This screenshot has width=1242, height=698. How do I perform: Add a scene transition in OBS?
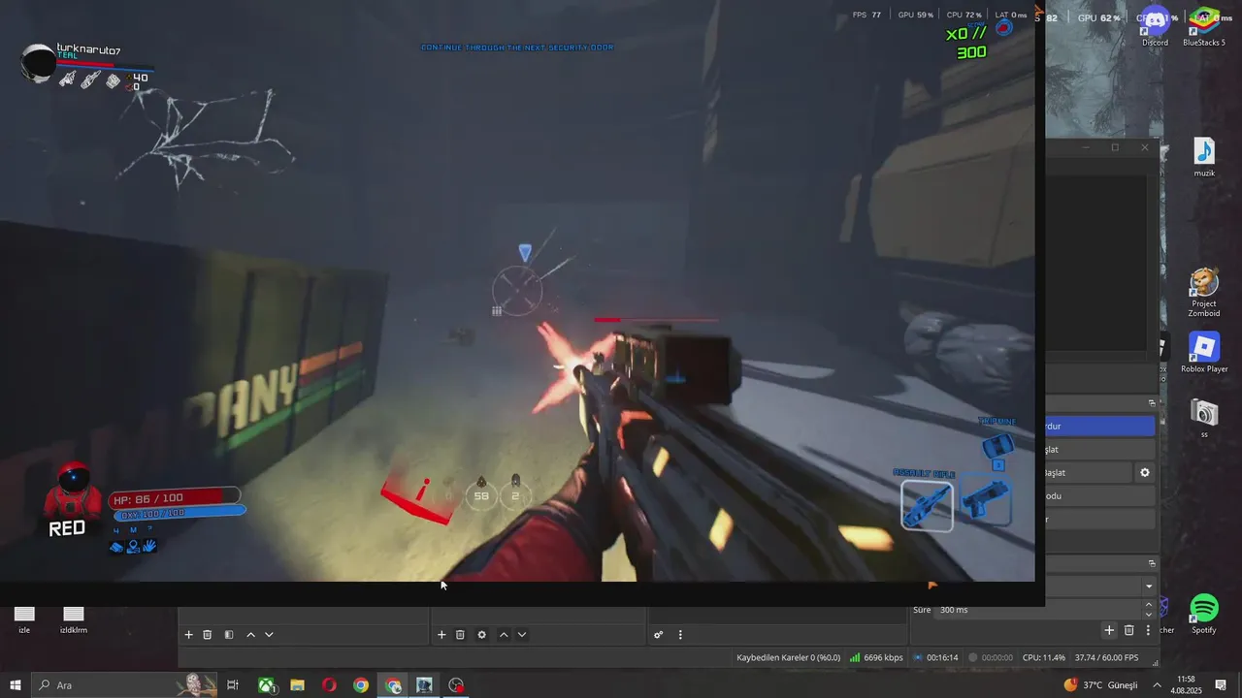tap(1109, 630)
